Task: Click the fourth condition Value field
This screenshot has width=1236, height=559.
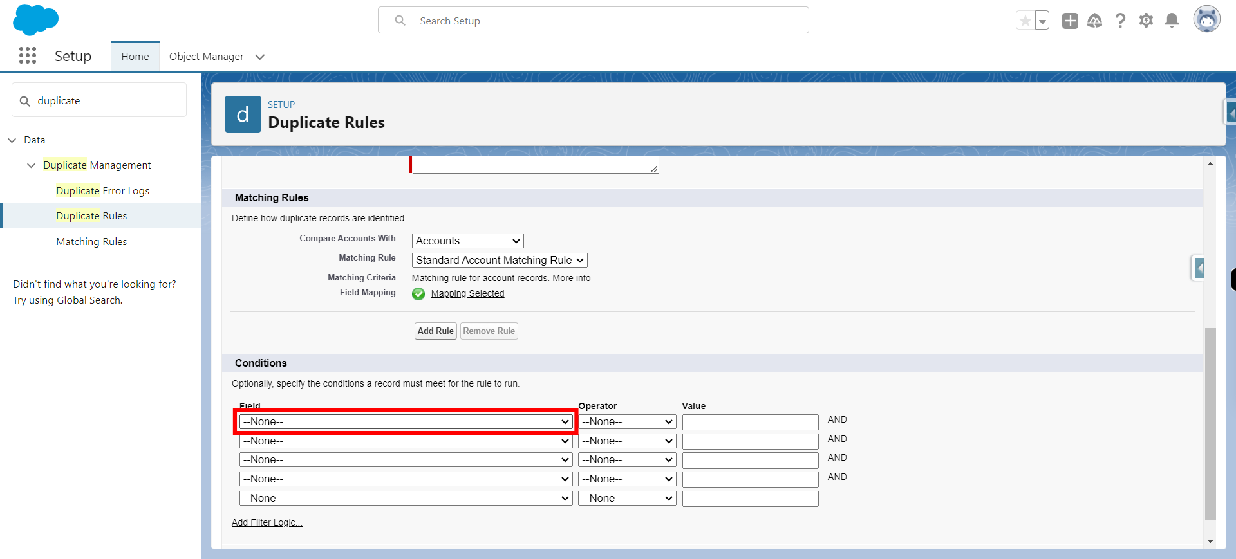Action: click(751, 479)
